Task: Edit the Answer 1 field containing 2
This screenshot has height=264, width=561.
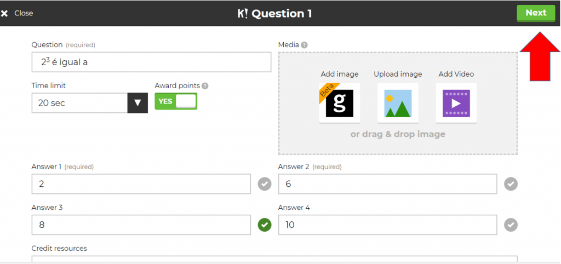Action: click(141, 184)
